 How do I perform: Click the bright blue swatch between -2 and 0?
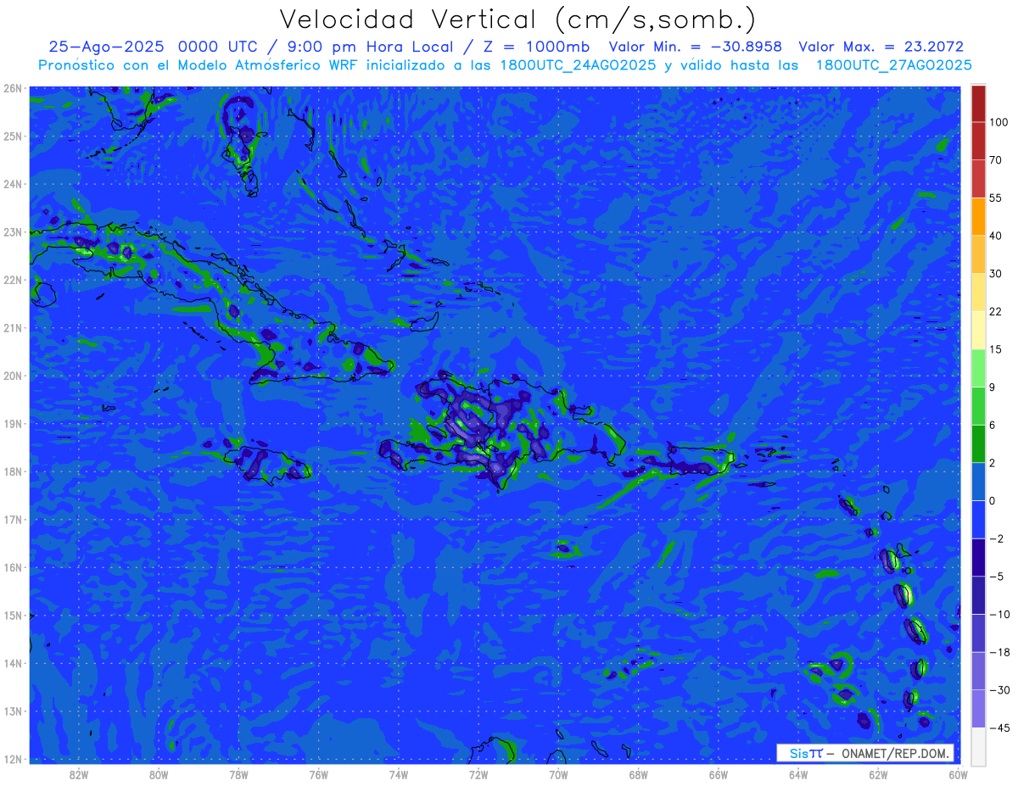click(978, 519)
